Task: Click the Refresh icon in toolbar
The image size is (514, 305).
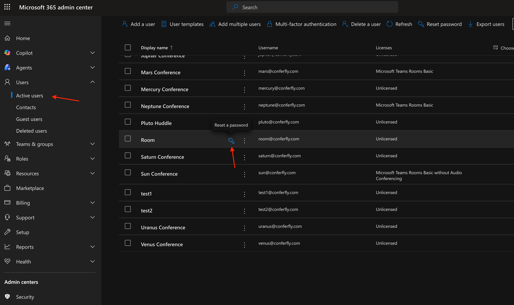Action: tap(390, 24)
